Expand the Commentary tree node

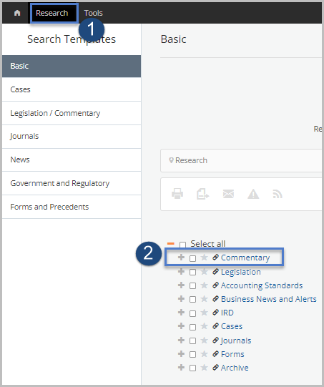[181, 258]
